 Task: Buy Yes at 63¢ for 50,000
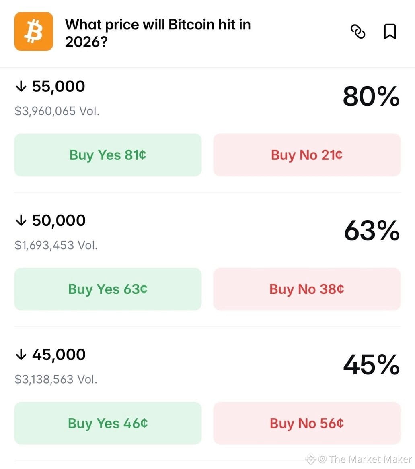click(x=108, y=289)
